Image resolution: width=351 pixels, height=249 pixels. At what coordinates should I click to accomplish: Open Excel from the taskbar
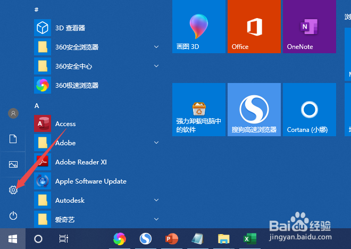(250, 239)
